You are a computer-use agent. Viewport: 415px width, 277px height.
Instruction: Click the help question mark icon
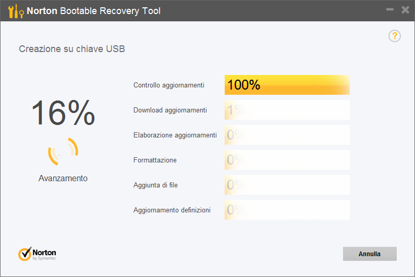395,36
